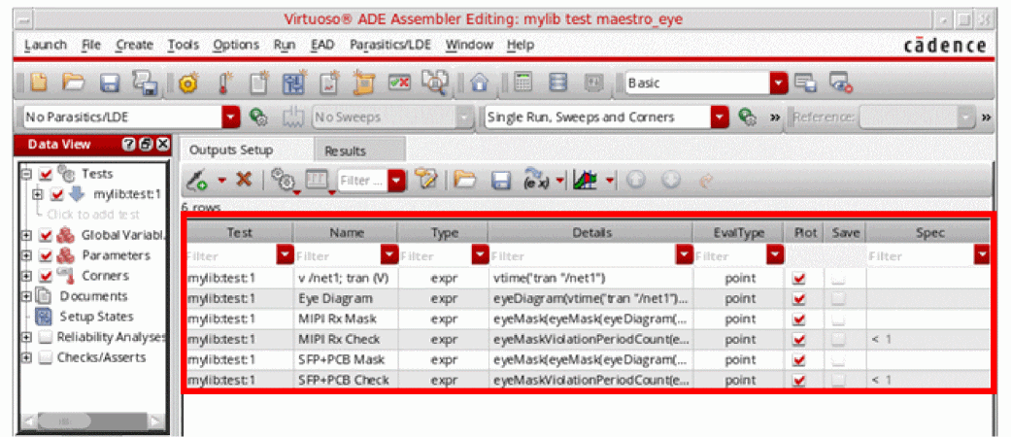Open the EvalType column filter dropdown
1011x437 pixels.
coord(774,255)
